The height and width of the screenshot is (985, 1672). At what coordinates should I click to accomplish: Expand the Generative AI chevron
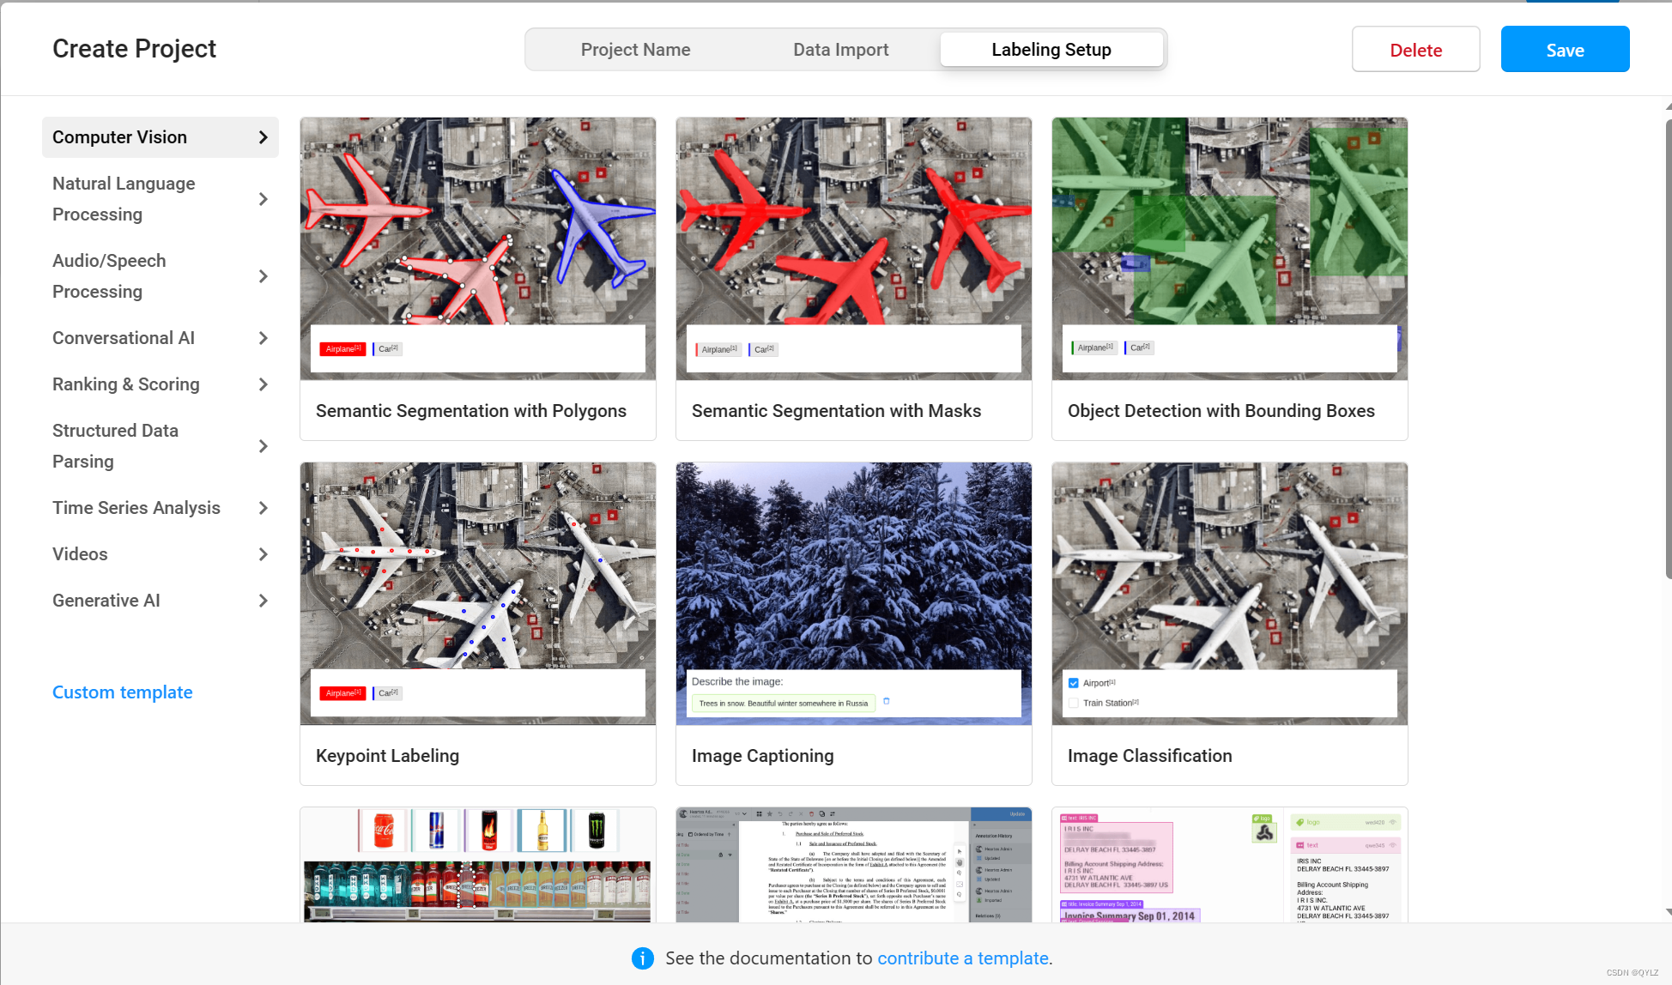click(264, 601)
